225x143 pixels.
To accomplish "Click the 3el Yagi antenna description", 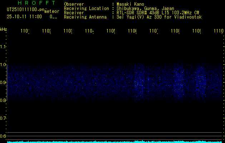I will point(159,17).
